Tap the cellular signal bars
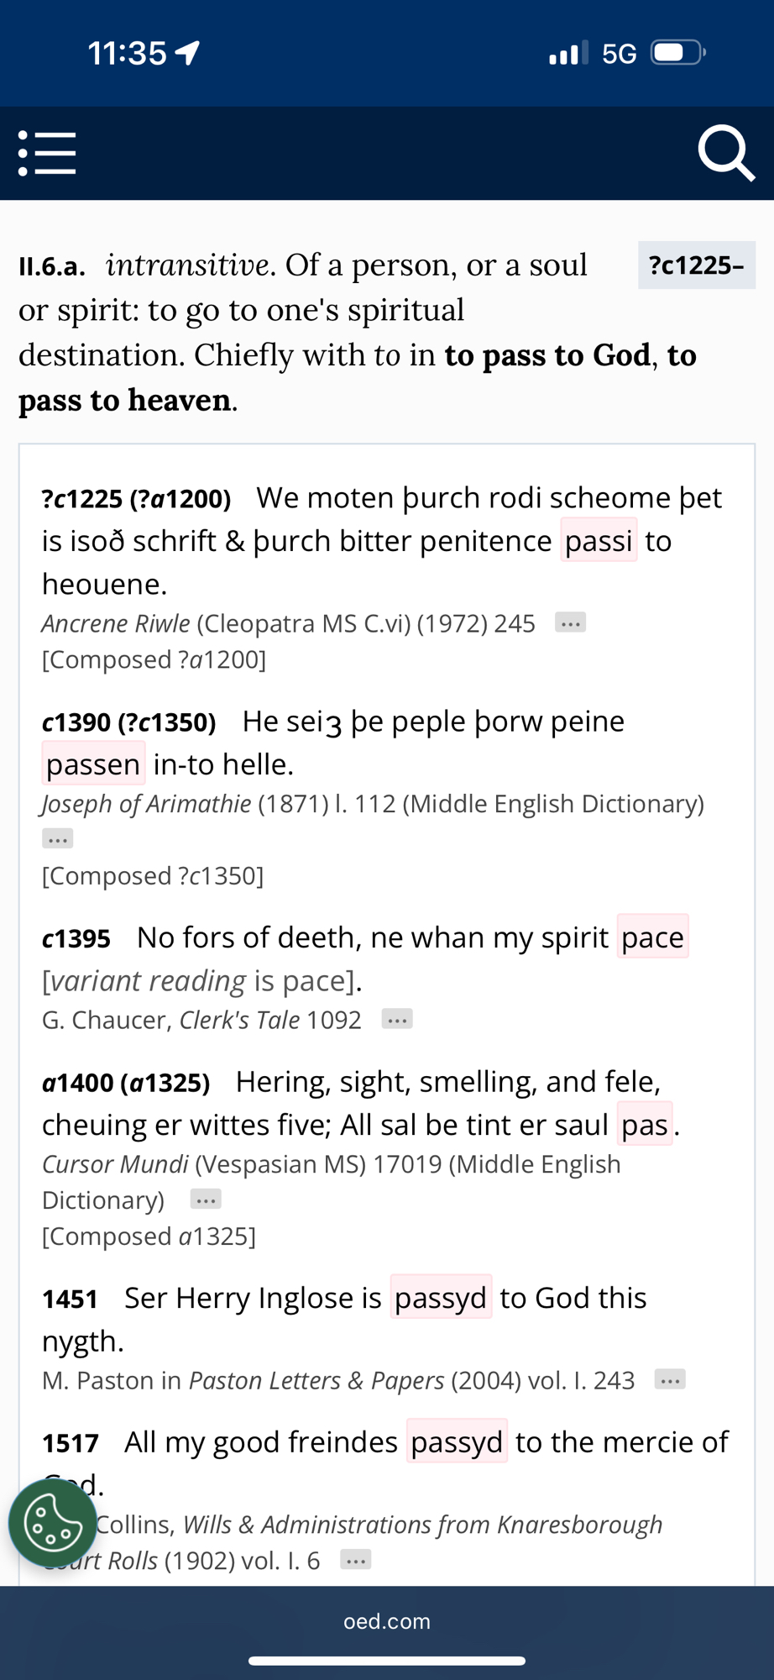 click(567, 53)
